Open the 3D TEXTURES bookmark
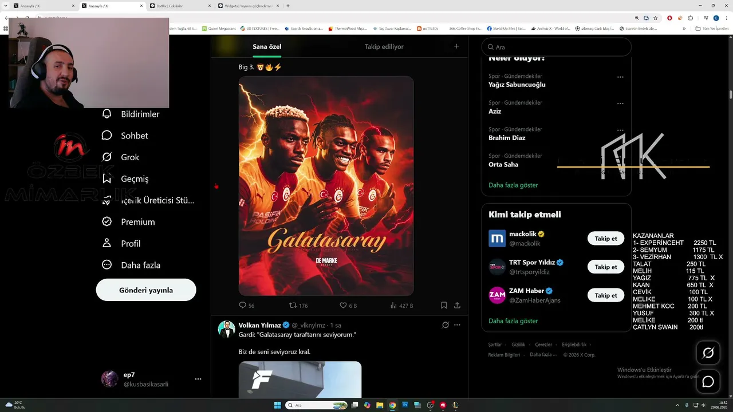Screen dimensions: 733x412 tap(260, 28)
